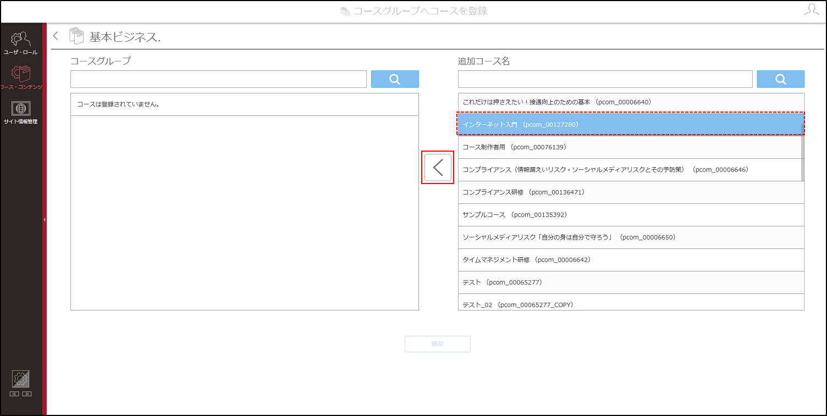The width and height of the screenshot is (827, 416).
Task: Click the 保存 save button
Action: 438,344
